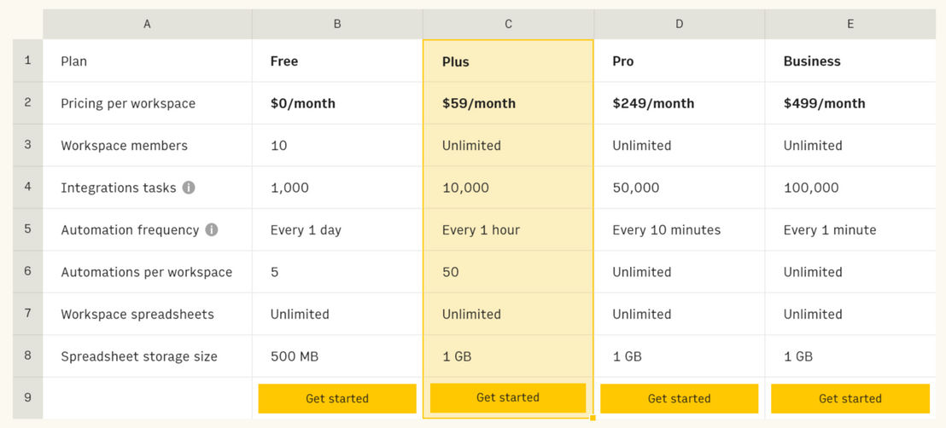Select row 1 header
This screenshot has width=946, height=428.
(x=28, y=61)
